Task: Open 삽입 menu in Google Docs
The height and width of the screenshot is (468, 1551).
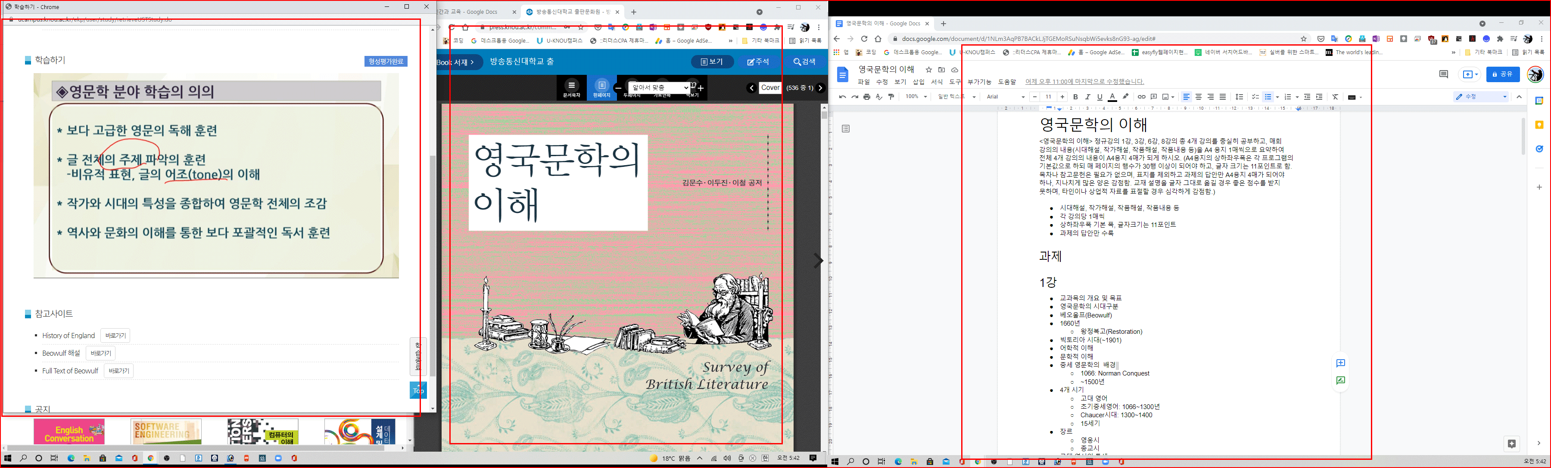Action: click(x=918, y=82)
